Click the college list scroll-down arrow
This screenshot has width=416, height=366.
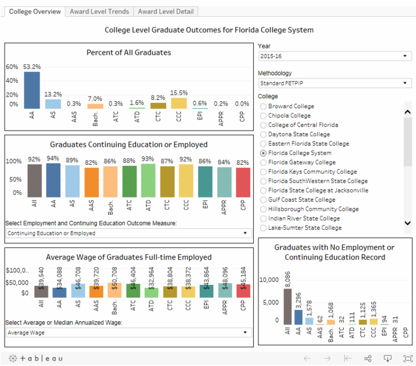pos(408,223)
